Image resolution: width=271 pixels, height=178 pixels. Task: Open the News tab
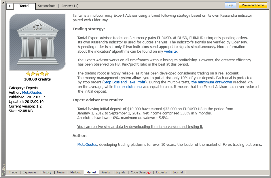(61, 172)
